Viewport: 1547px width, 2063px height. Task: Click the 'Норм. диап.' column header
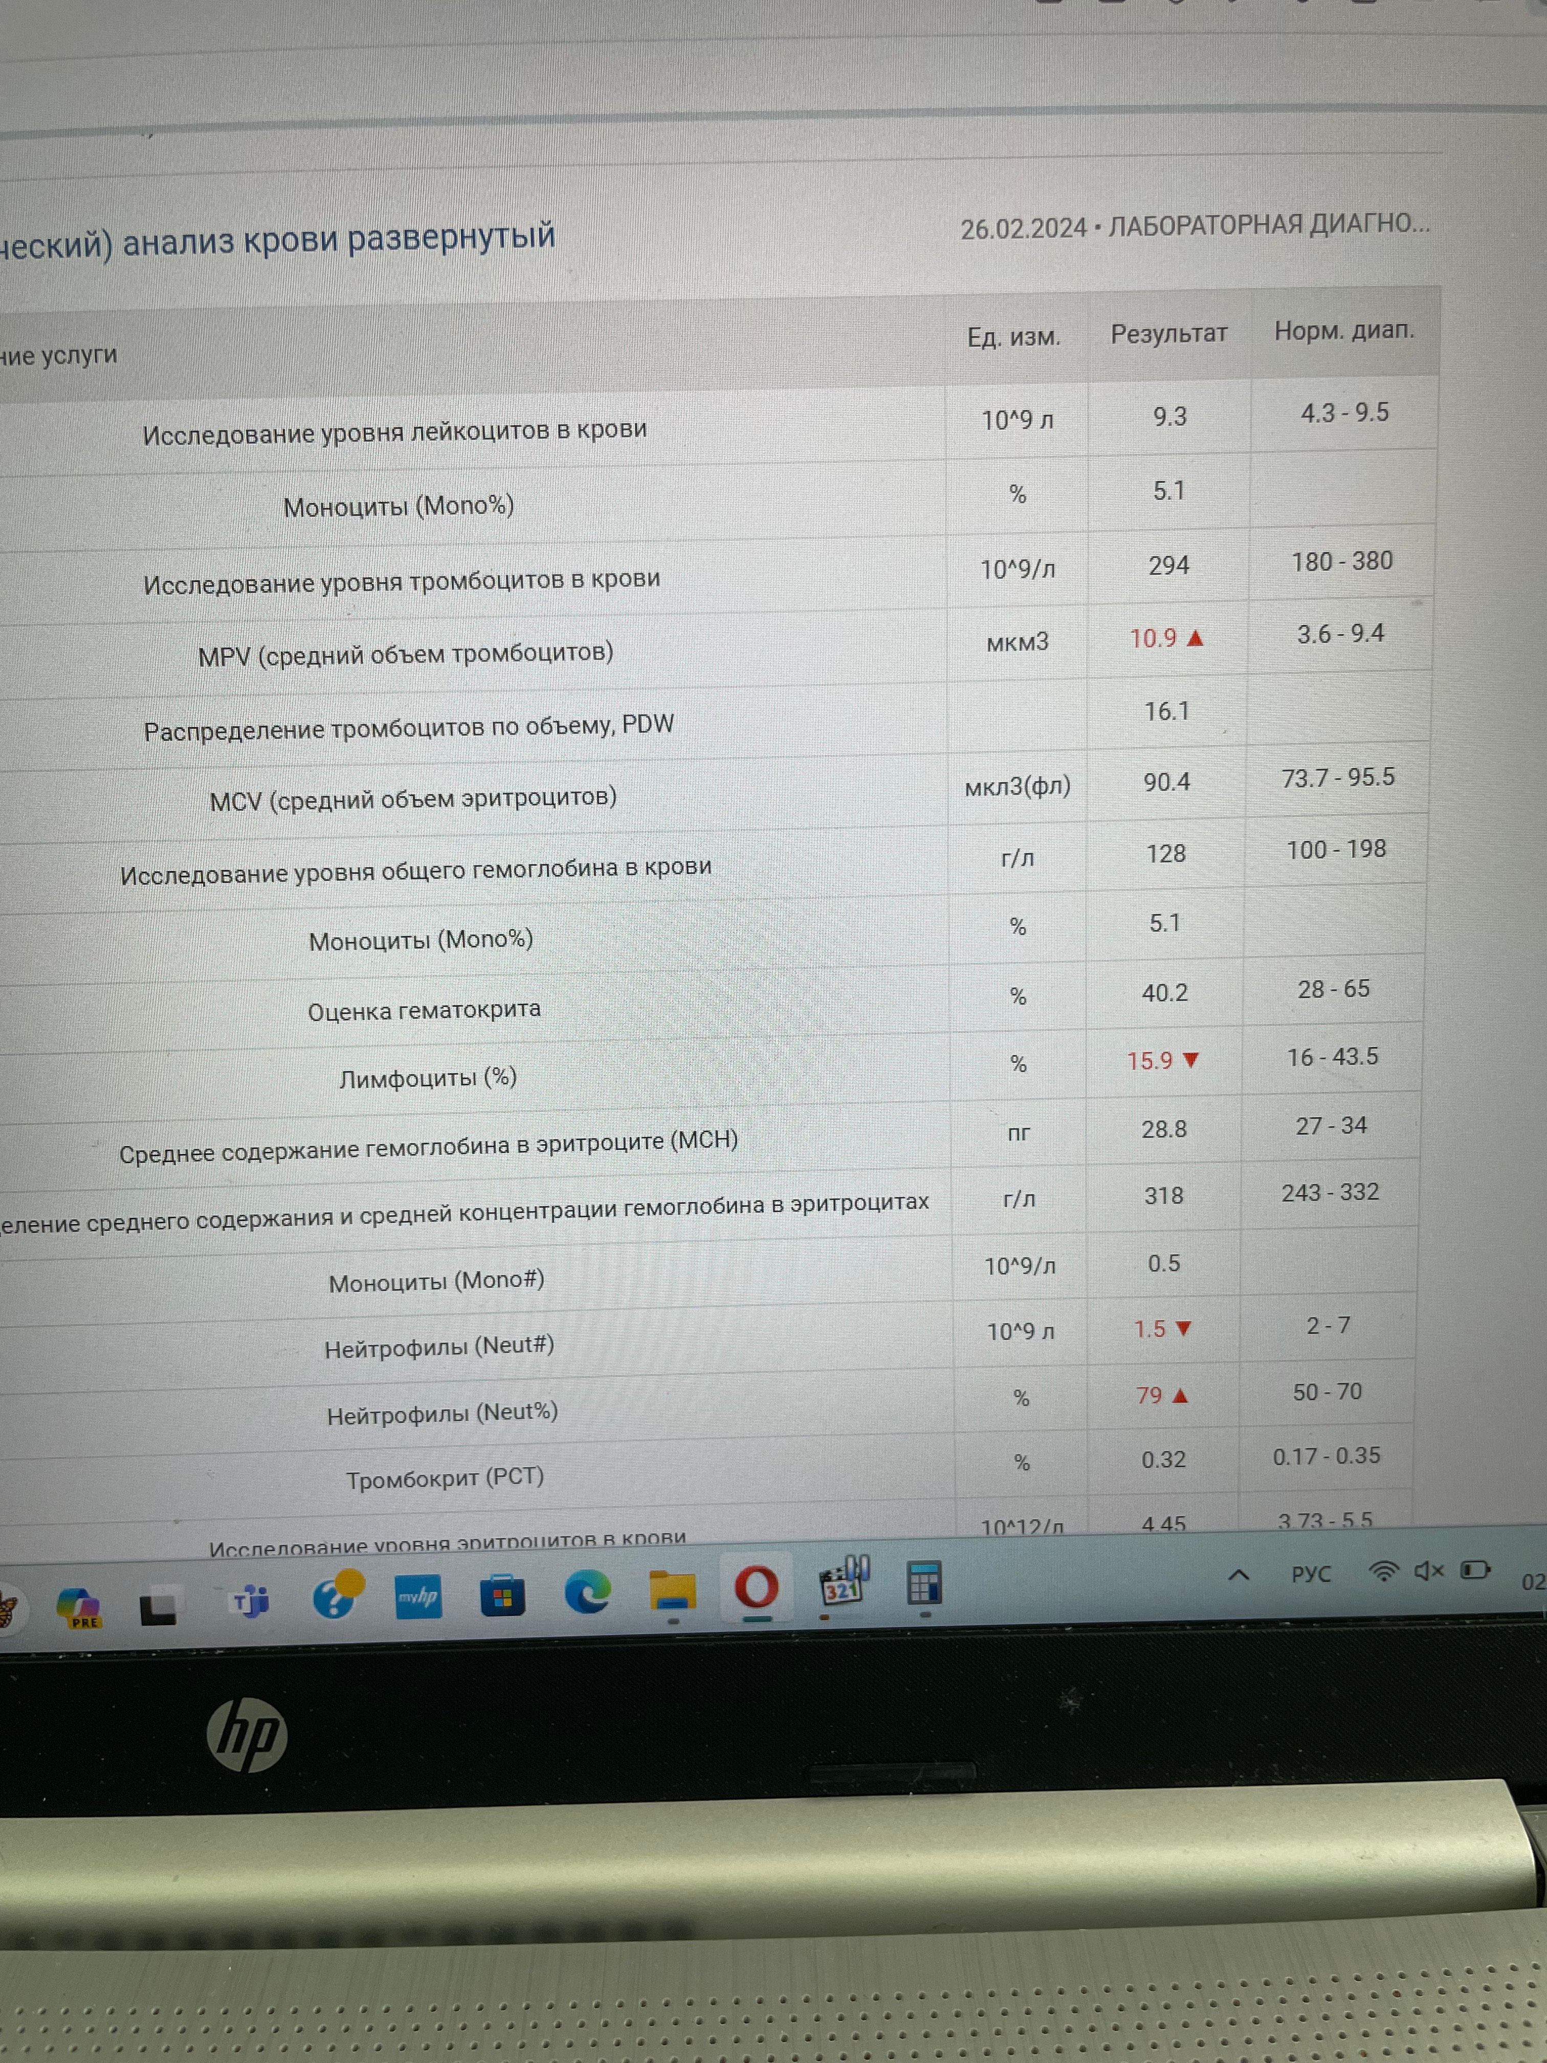[1344, 330]
